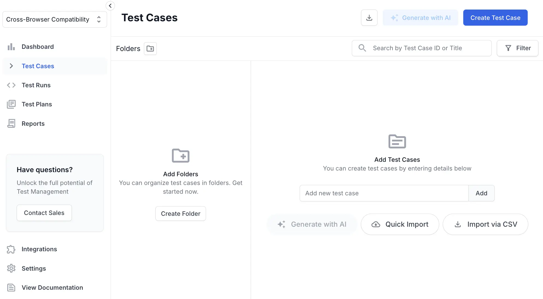This screenshot has width=543, height=299.
Task: Go to Test Runs in sidebar
Action: (x=36, y=85)
